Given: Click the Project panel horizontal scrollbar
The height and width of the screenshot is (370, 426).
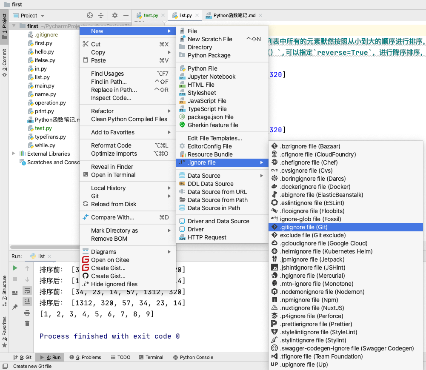Looking at the screenshot, I should [45, 247].
